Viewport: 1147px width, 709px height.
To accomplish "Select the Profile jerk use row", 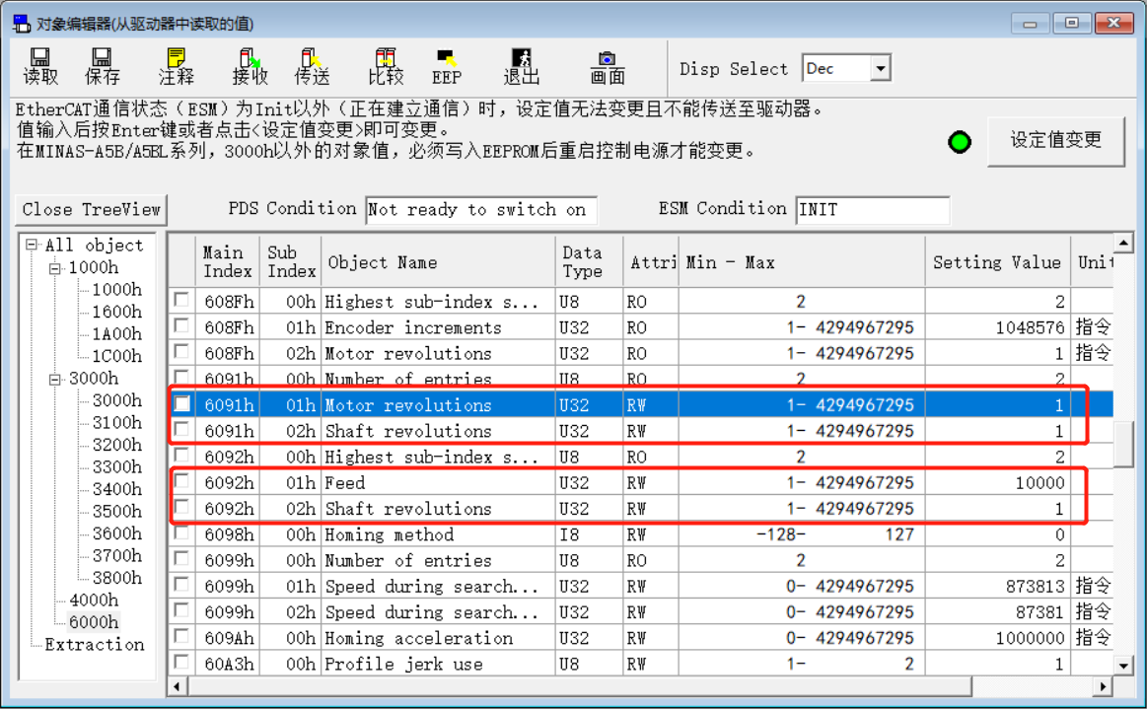I will coord(641,664).
